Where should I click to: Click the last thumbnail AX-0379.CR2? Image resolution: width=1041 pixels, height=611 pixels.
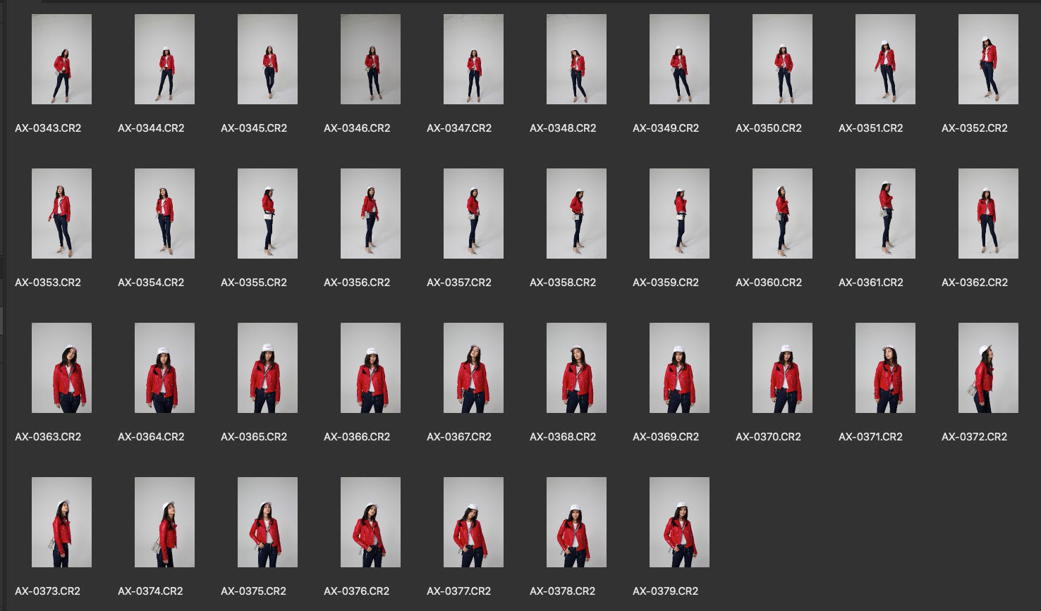tap(679, 522)
